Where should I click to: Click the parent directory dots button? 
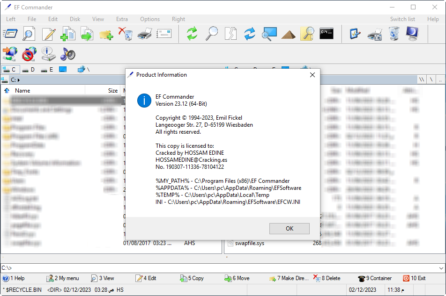(440, 80)
